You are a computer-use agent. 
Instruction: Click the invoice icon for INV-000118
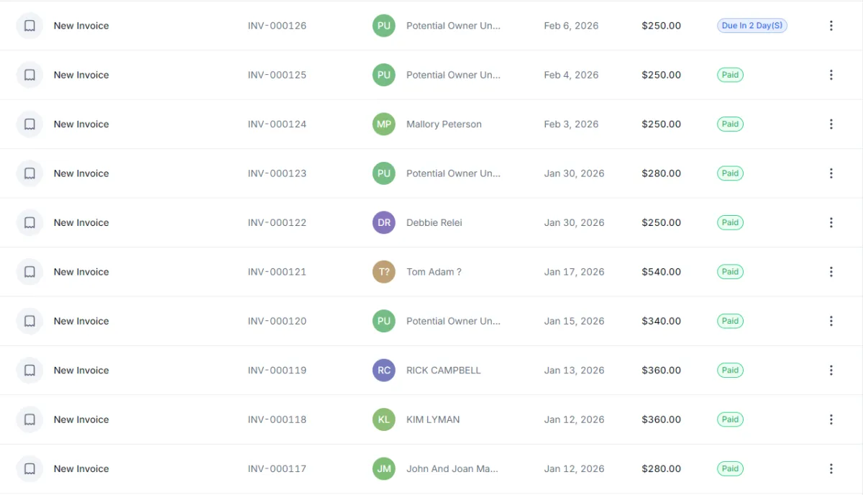tap(29, 419)
